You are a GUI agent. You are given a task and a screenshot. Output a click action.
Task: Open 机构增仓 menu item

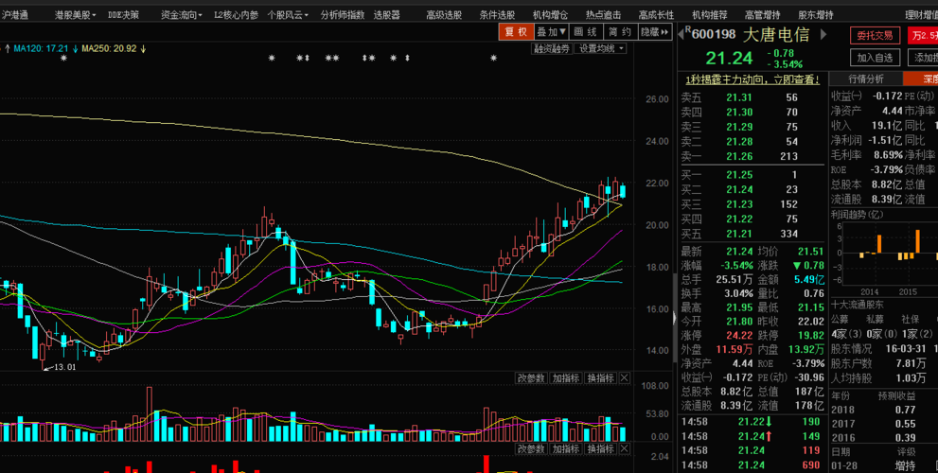coord(550,15)
